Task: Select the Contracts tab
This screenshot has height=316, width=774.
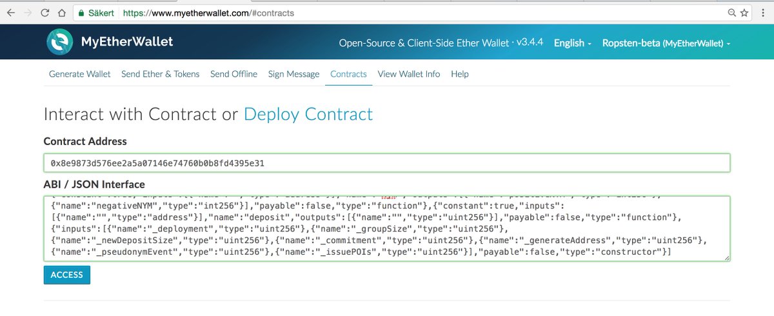Action: 348,74
